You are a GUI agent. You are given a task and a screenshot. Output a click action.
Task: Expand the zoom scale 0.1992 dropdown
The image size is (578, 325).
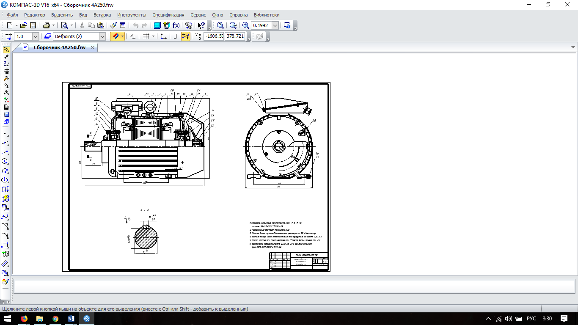point(275,25)
